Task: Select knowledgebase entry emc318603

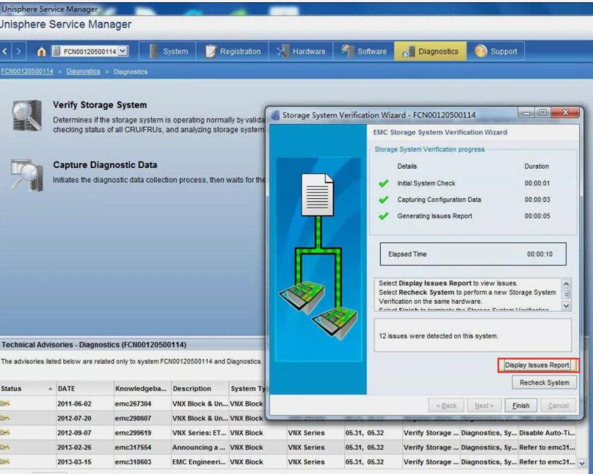Action: (133, 462)
